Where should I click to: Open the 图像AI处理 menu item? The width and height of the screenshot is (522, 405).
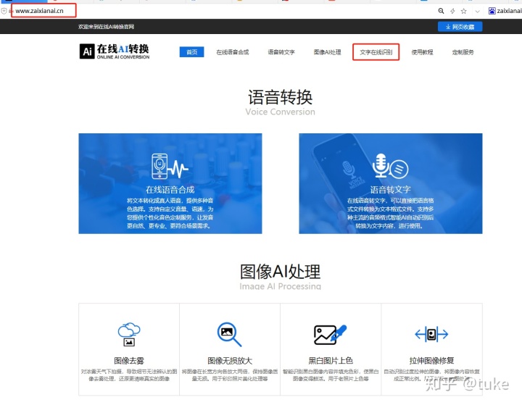tap(327, 52)
